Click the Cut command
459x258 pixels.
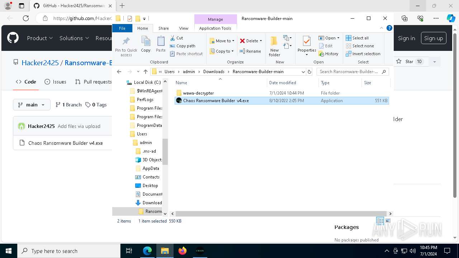(x=176, y=38)
